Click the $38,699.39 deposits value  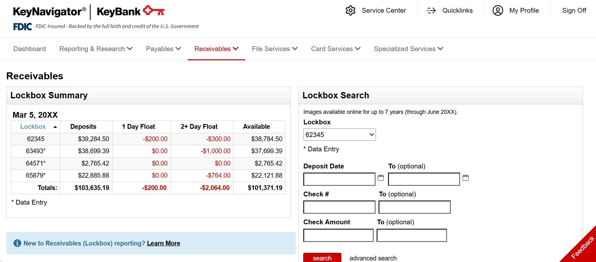click(x=93, y=151)
